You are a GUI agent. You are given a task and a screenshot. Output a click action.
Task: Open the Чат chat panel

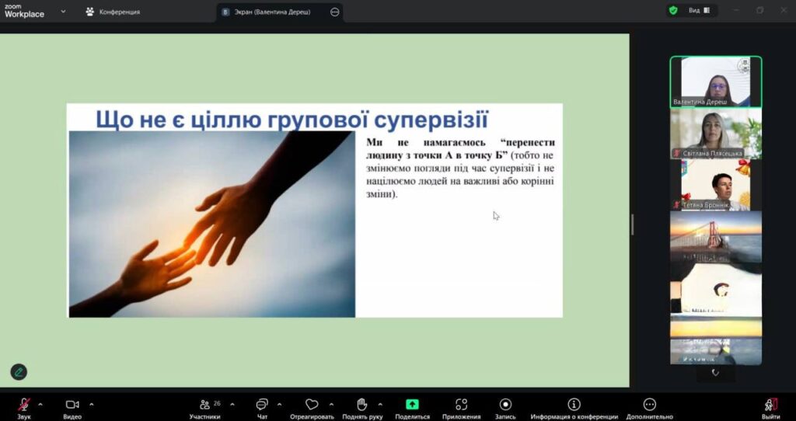262,405
